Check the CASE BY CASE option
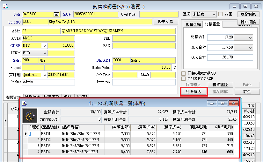This screenshot has width=263, height=162. tap(183, 78)
